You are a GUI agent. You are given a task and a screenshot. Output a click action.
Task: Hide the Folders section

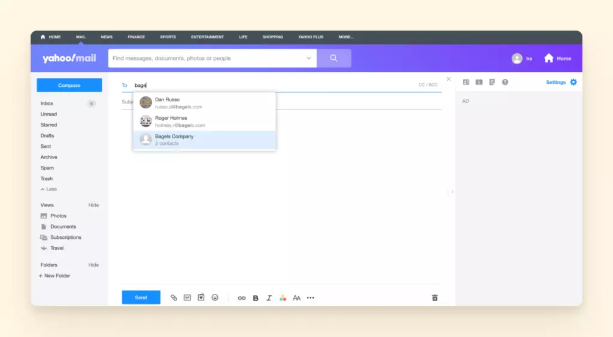coord(93,265)
